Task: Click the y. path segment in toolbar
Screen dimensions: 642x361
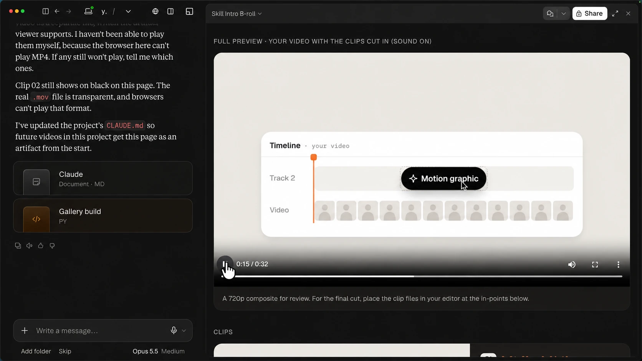Action: click(104, 12)
